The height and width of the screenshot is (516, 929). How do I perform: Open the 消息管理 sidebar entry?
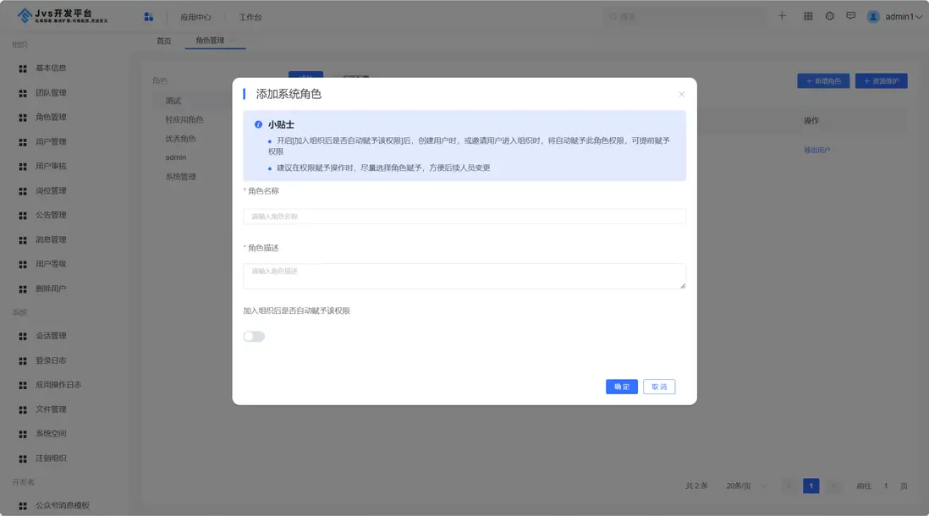pyautogui.click(x=52, y=239)
